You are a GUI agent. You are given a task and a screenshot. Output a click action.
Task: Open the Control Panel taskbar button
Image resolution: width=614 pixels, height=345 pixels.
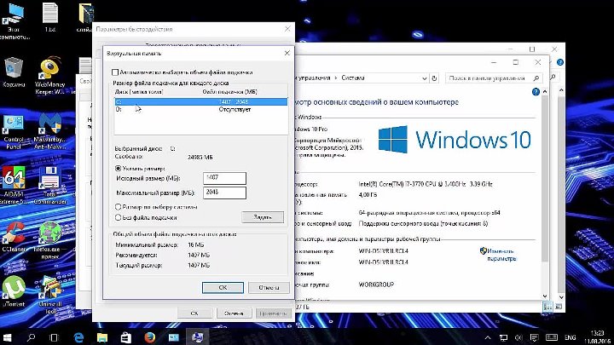[x=173, y=337]
